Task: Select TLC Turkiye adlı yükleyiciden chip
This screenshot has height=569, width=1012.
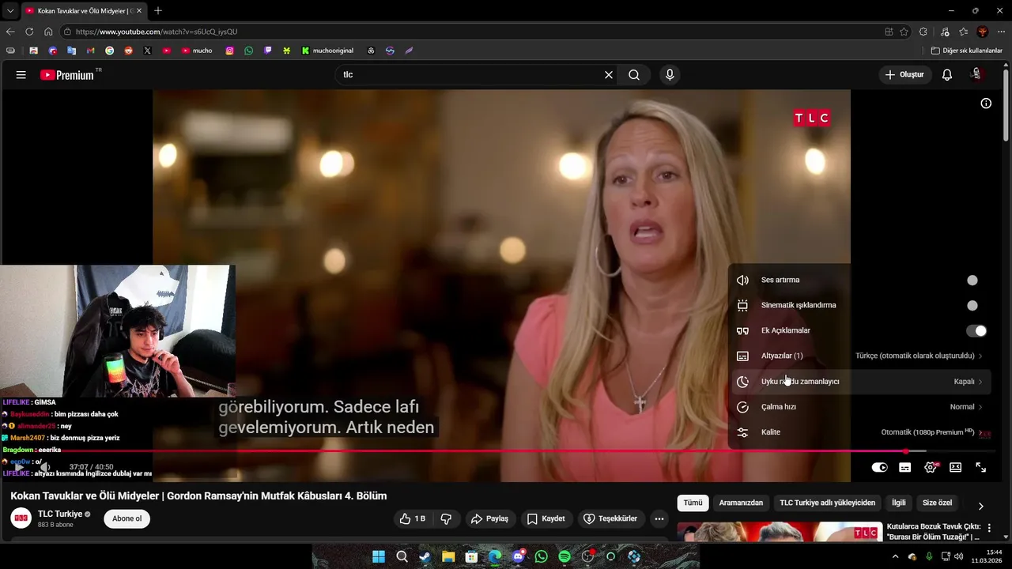Action: click(828, 503)
